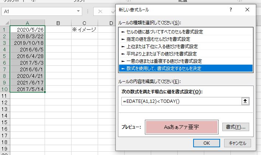Viewport: 261px width, 155px height.
Task: Click the select-all corner triangle
Action: 7,23
